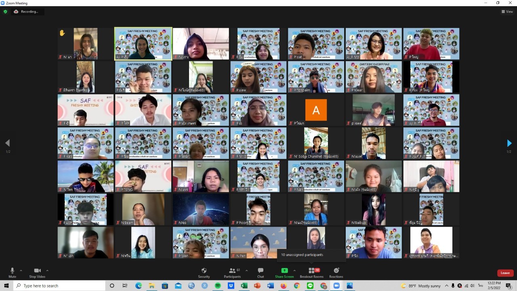
Task: Click the Recording indicator
Action: tap(27, 12)
